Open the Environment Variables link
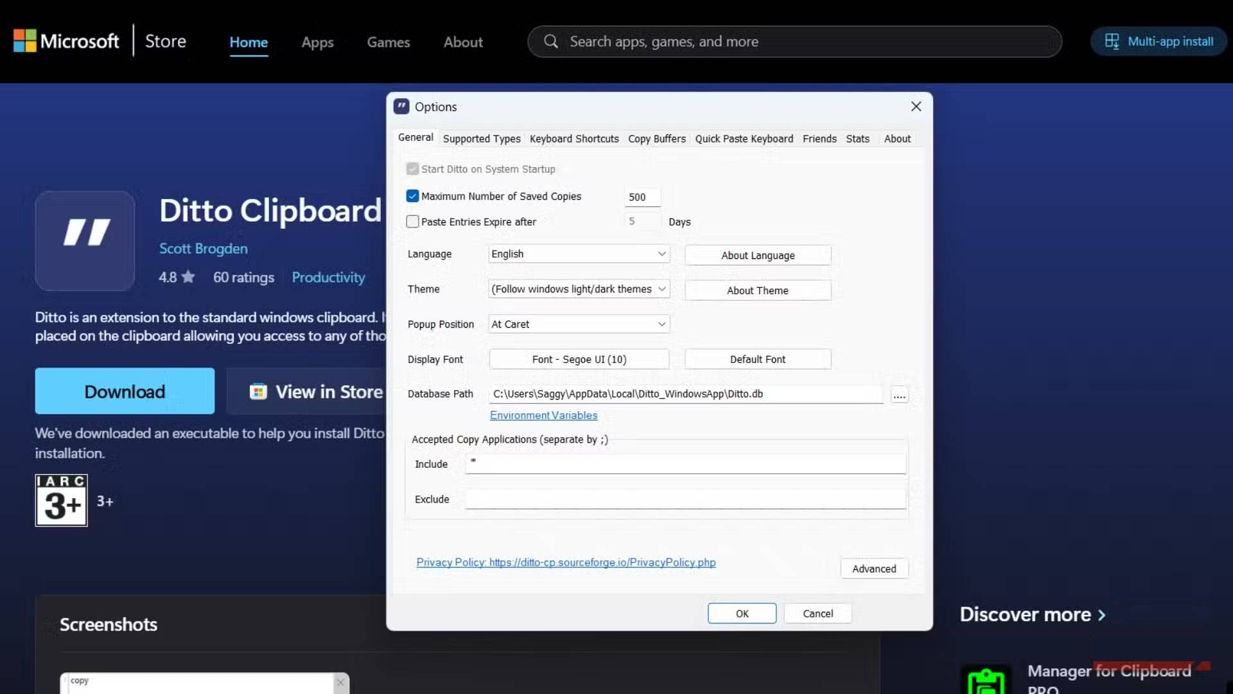This screenshot has width=1233, height=694. [x=543, y=416]
